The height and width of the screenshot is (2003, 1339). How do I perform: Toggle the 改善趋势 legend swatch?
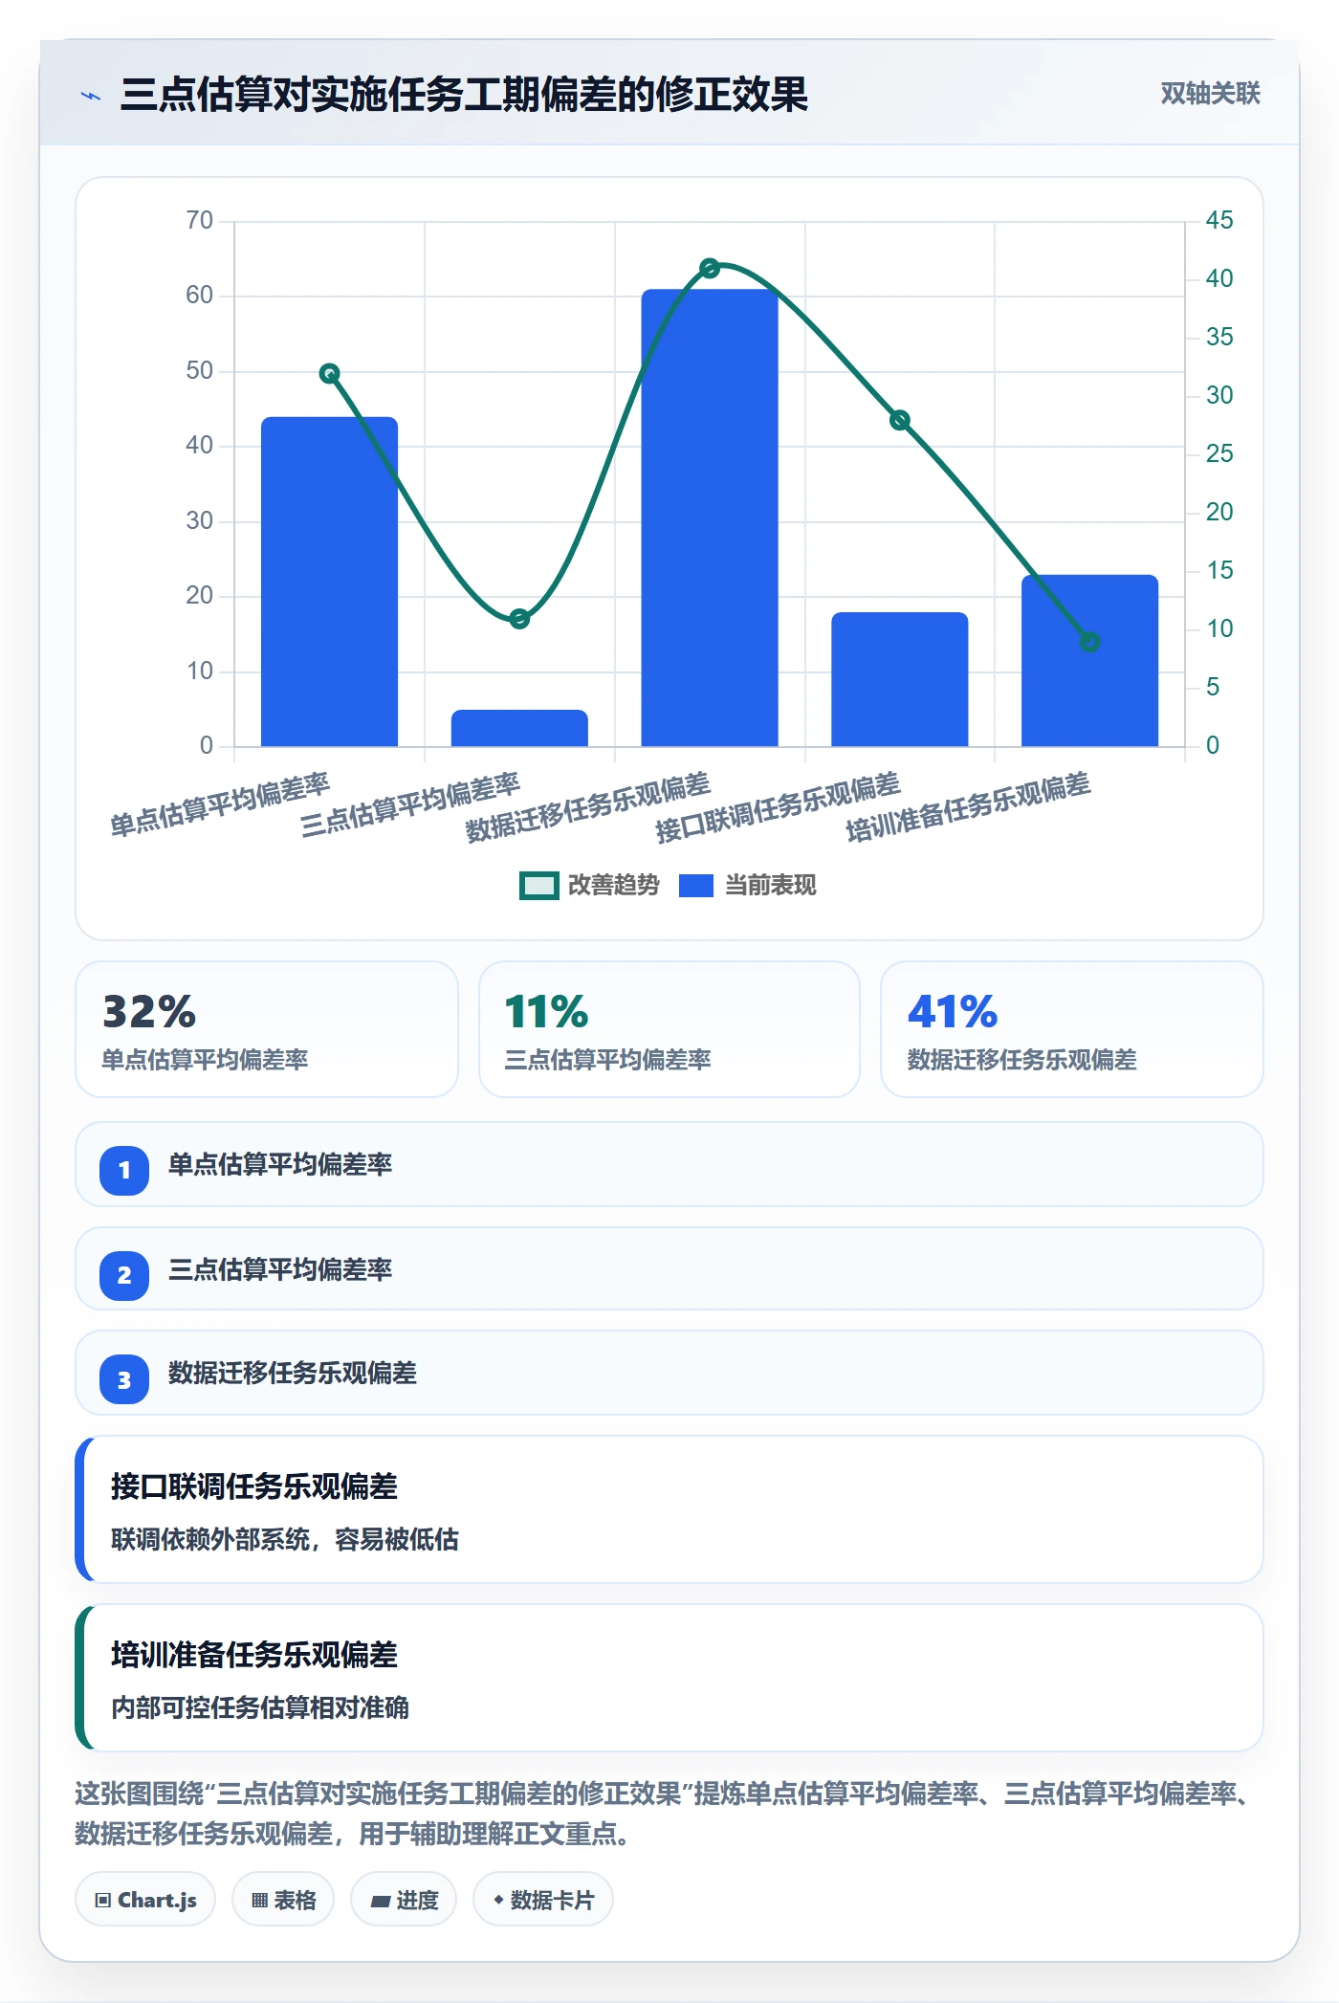[x=538, y=886]
